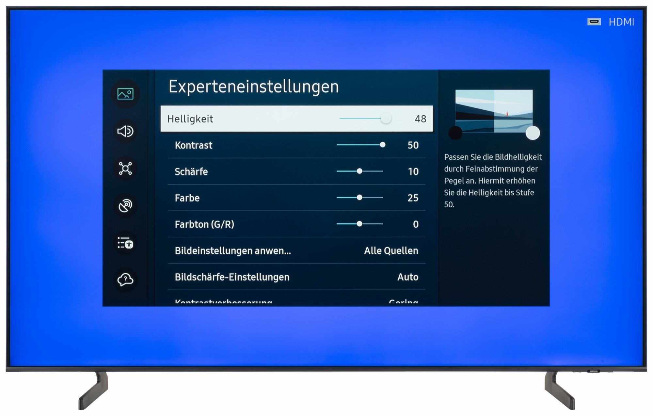Expand Bildschärfe-Einstellungen Auto option
Image resolution: width=653 pixels, height=416 pixels.
(x=296, y=277)
